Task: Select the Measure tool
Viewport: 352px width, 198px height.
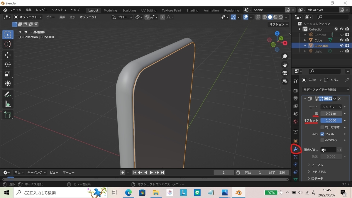Action: 8,104
